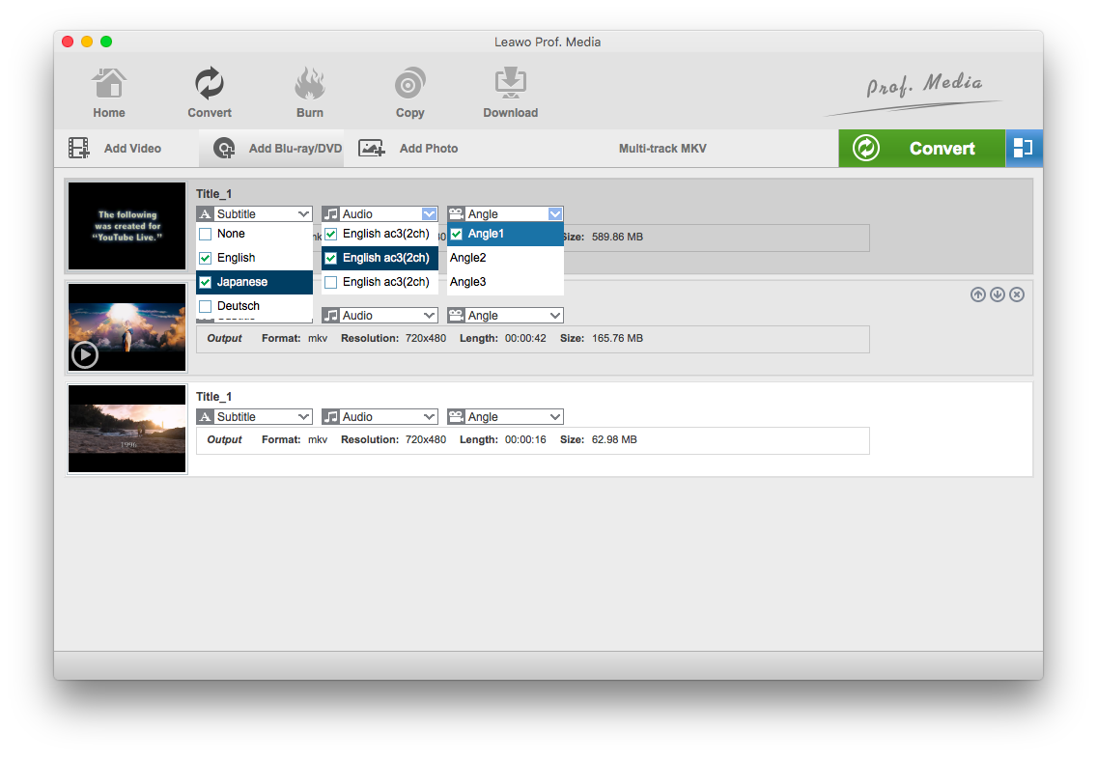Click the circular arrows icon on green Convert button

coord(866,149)
